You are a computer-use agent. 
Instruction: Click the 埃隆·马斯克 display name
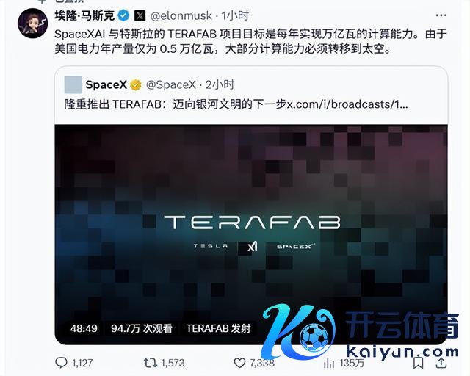coord(84,15)
